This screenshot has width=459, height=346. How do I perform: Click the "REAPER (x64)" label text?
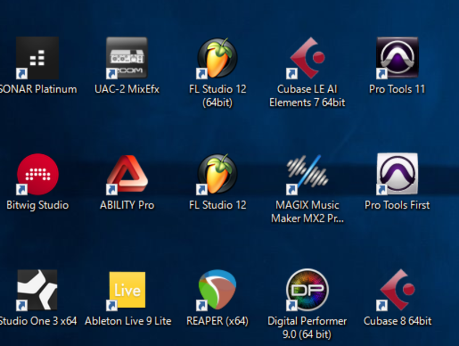[217, 321]
